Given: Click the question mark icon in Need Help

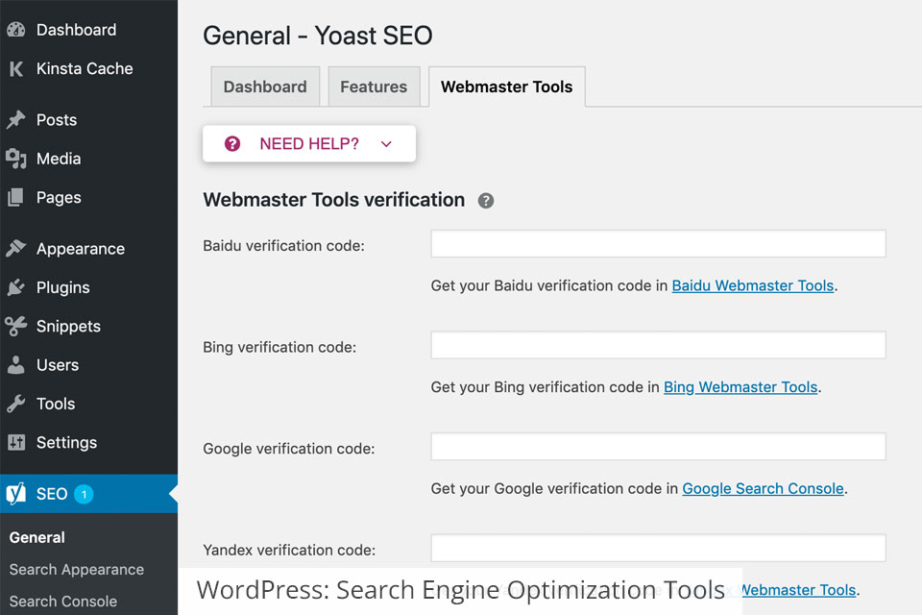Looking at the screenshot, I should [x=232, y=143].
